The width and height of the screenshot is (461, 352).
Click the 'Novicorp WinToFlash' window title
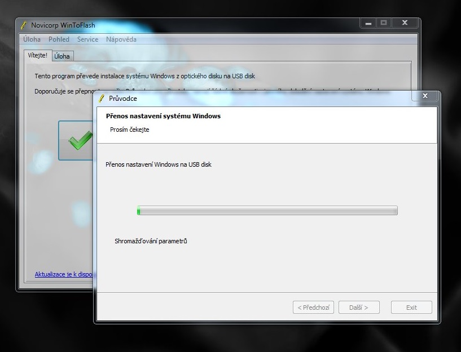coord(63,25)
